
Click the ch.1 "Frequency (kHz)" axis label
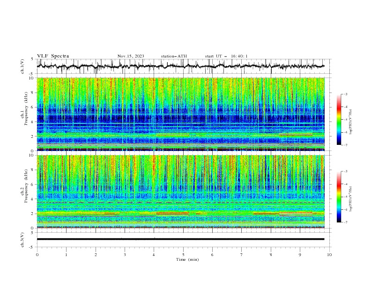(x=26, y=108)
